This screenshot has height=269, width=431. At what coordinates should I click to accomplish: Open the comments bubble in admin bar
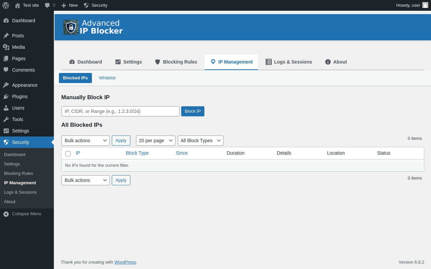(x=47, y=5)
